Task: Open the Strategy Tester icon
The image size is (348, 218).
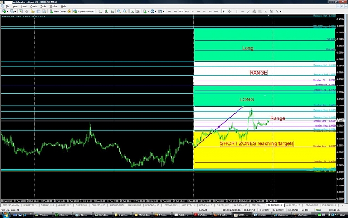Action: click(x=44, y=11)
